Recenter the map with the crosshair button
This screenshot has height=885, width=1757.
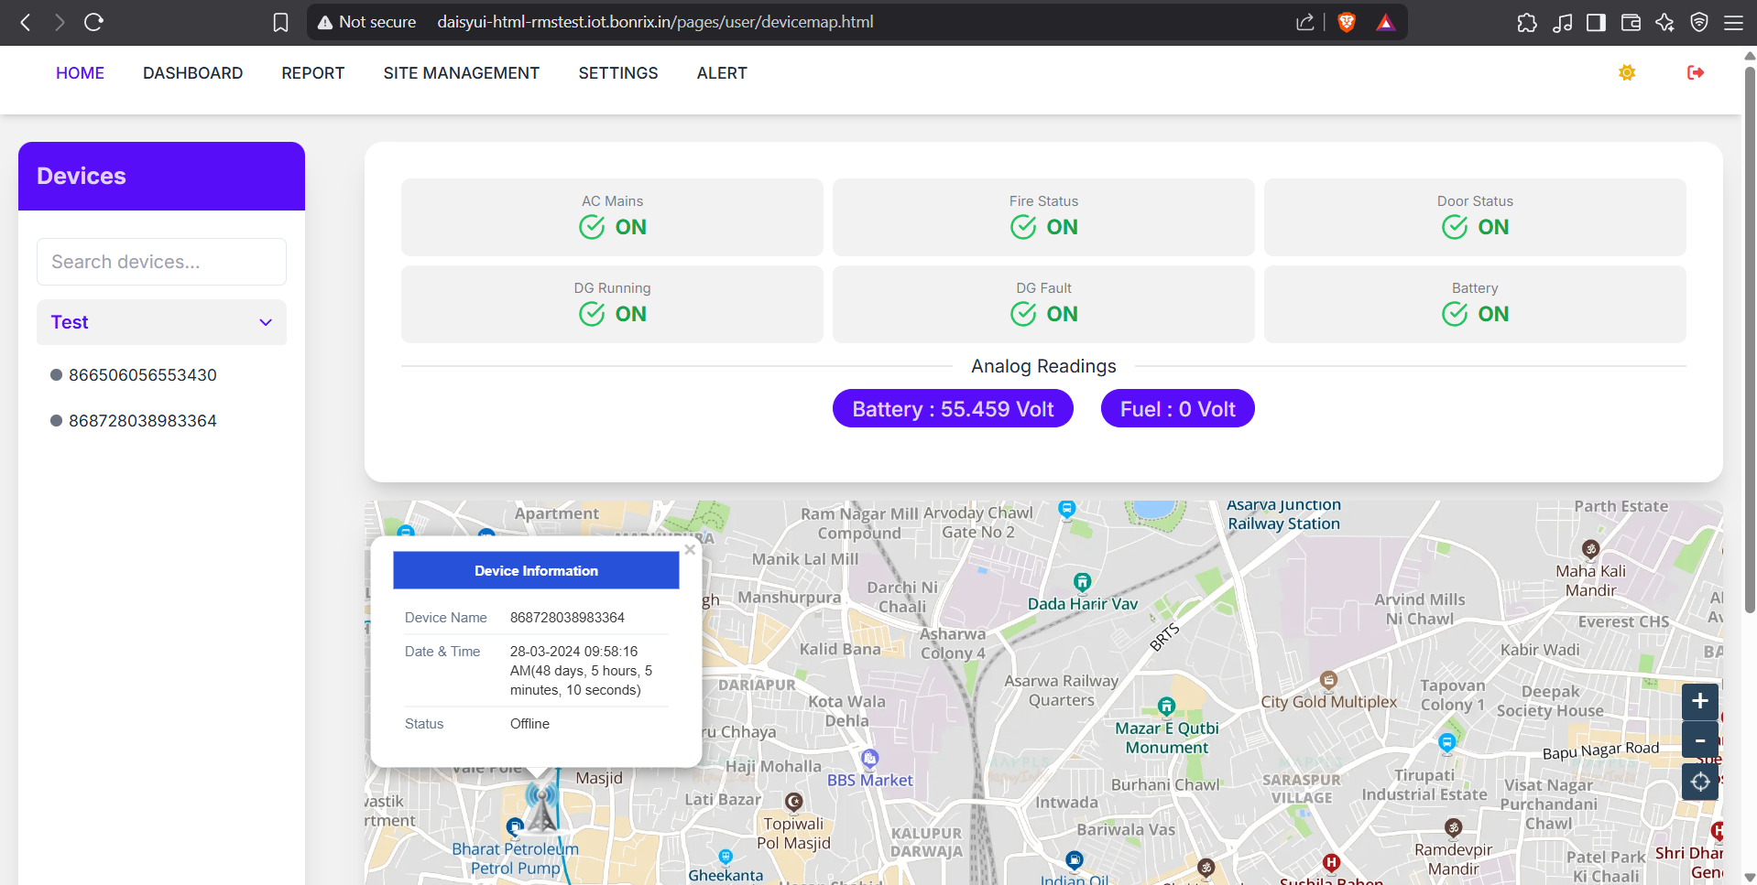pos(1700,782)
